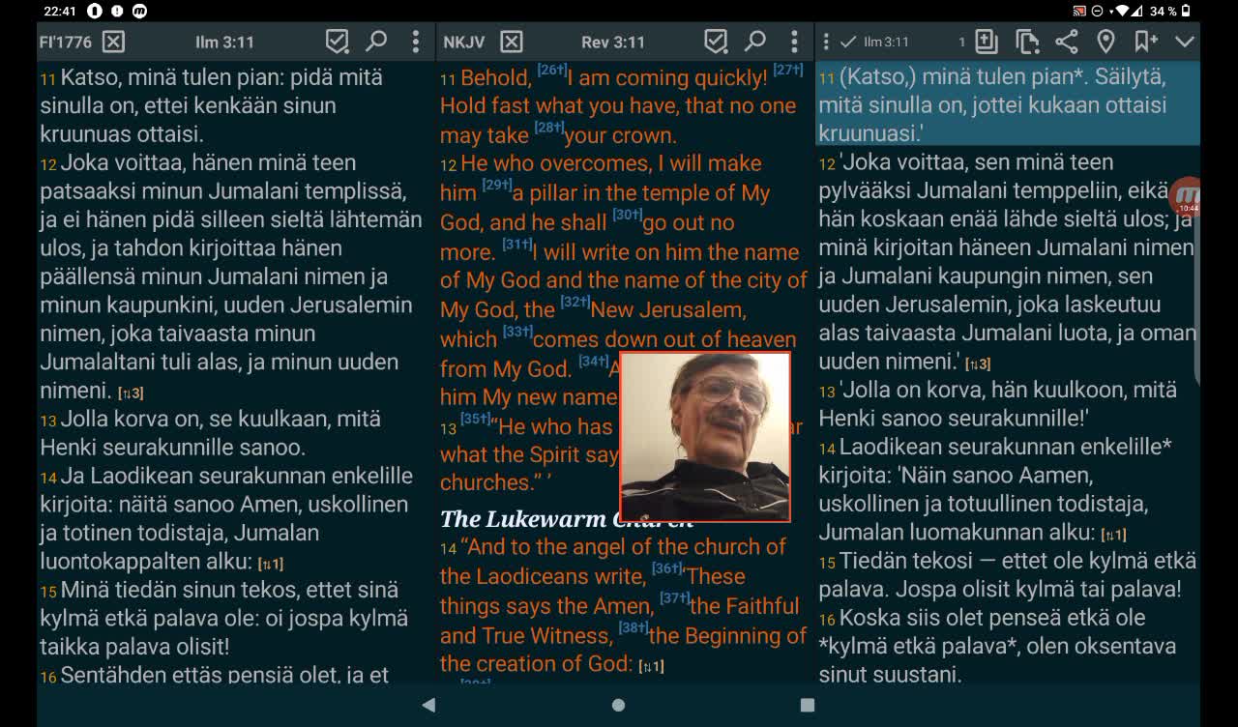The width and height of the screenshot is (1238, 727).
Task: Tap Android home navigation button
Action: (618, 705)
